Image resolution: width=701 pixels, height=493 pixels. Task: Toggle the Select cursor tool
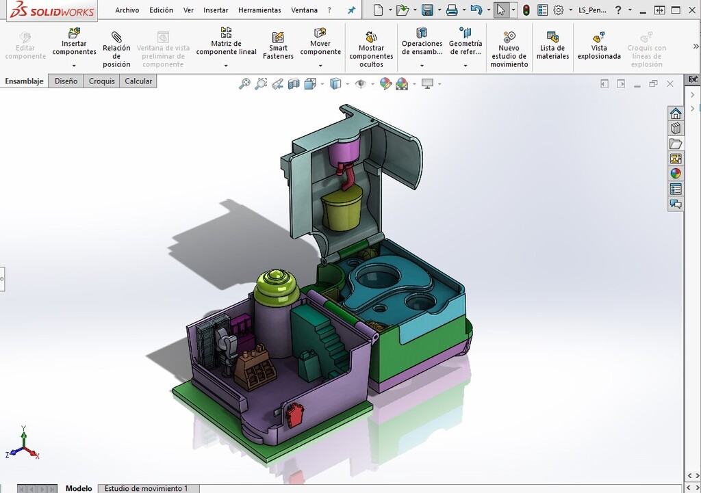point(500,10)
